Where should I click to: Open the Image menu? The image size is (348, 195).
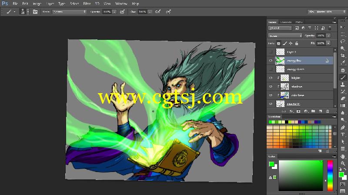37,4
